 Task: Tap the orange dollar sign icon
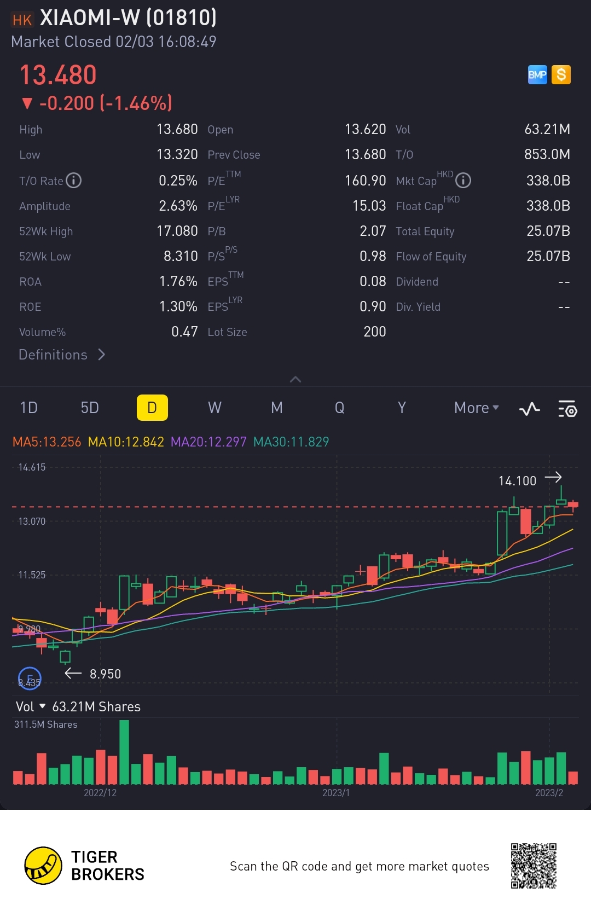561,75
